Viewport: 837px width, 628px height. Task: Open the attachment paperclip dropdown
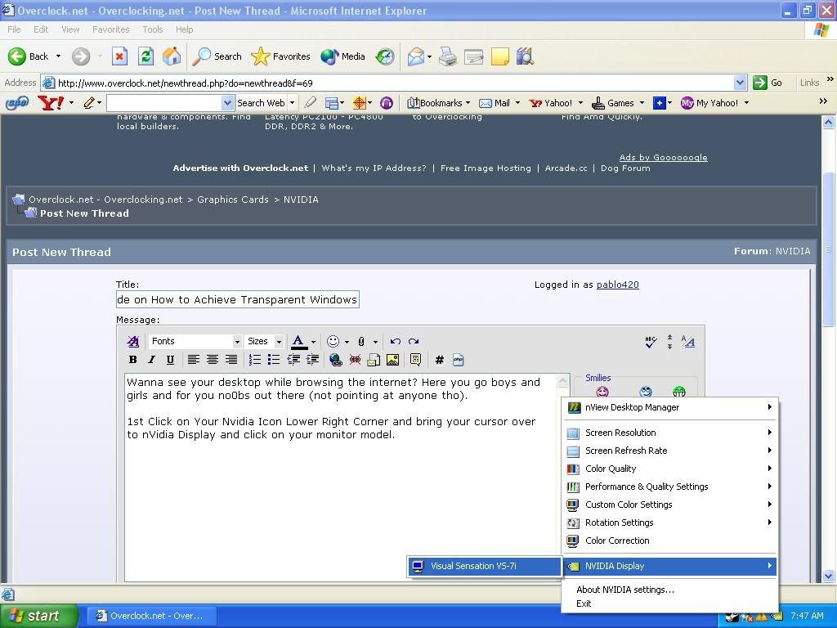click(375, 342)
